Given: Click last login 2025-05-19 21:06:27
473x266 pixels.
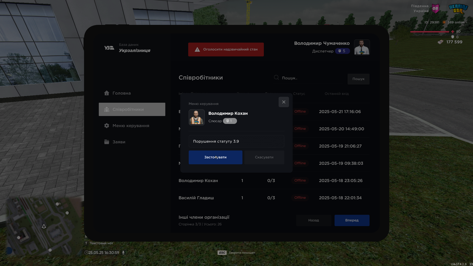Looking at the screenshot, I should 340,146.
